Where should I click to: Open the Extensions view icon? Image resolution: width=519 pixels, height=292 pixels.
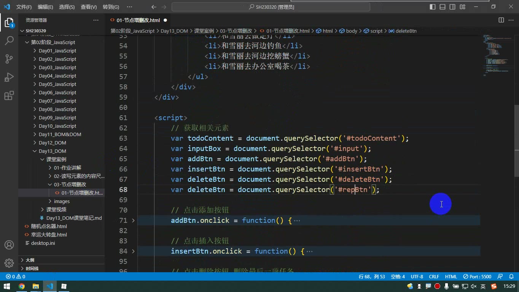pyautogui.click(x=9, y=95)
